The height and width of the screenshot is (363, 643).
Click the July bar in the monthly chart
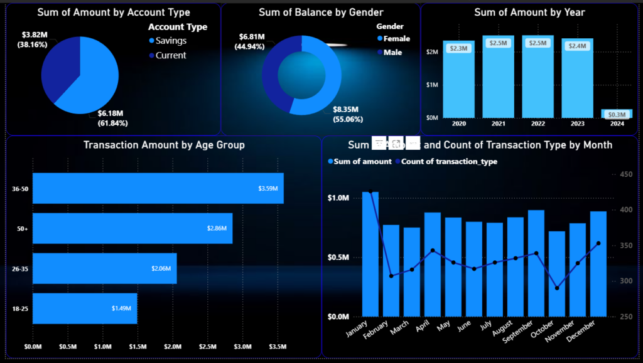[495, 270]
